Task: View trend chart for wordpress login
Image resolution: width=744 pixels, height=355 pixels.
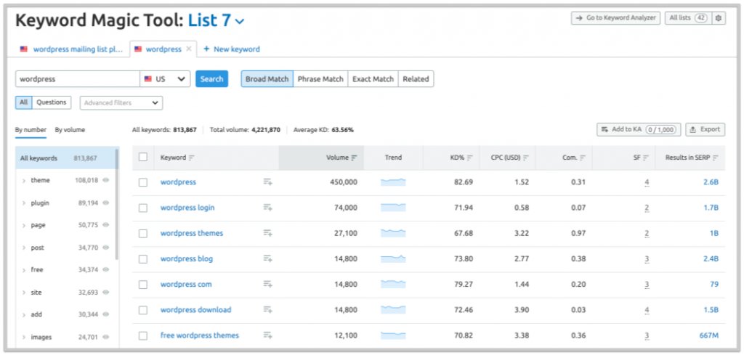Action: [x=393, y=208]
